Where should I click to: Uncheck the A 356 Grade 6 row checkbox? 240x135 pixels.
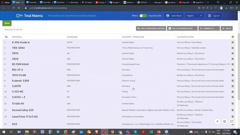point(232,42)
